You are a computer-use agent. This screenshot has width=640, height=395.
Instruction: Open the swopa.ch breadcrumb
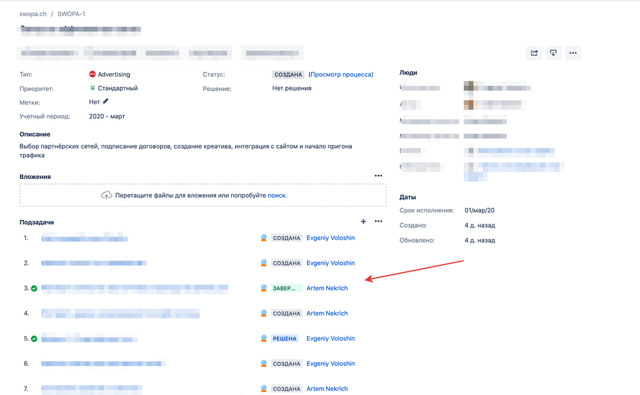[33, 14]
